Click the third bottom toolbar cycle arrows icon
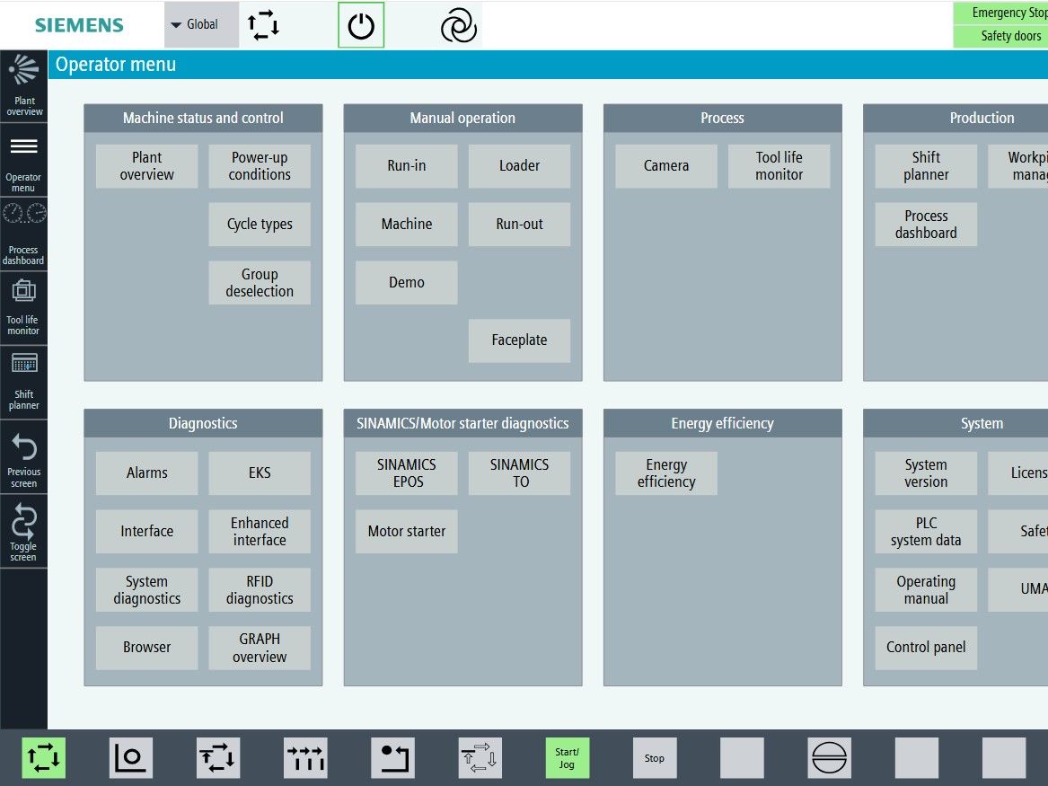This screenshot has width=1048, height=786. 218,758
